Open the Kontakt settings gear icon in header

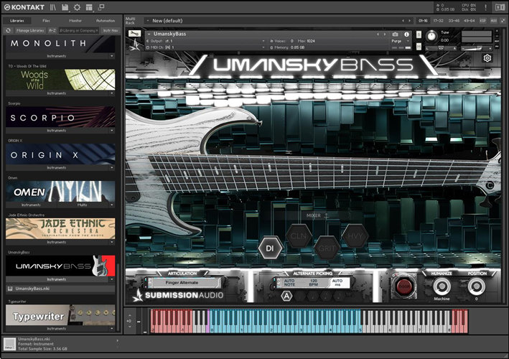pyautogui.click(x=77, y=7)
